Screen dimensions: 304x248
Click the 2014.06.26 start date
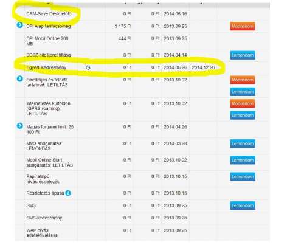pos(175,67)
